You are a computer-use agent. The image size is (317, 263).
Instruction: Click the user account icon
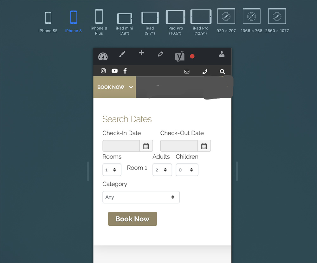(222, 55)
